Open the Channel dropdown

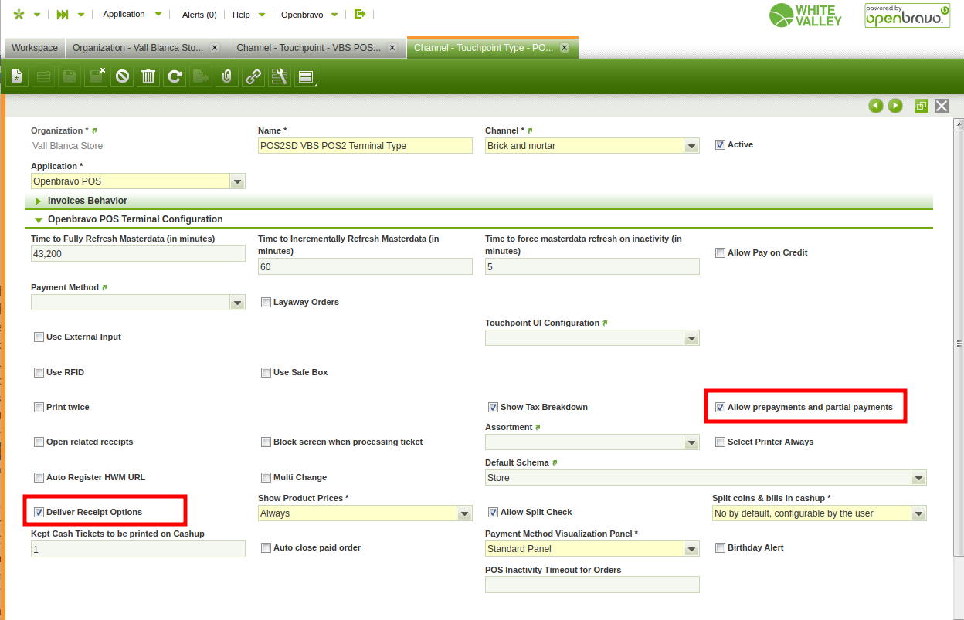pyautogui.click(x=692, y=146)
